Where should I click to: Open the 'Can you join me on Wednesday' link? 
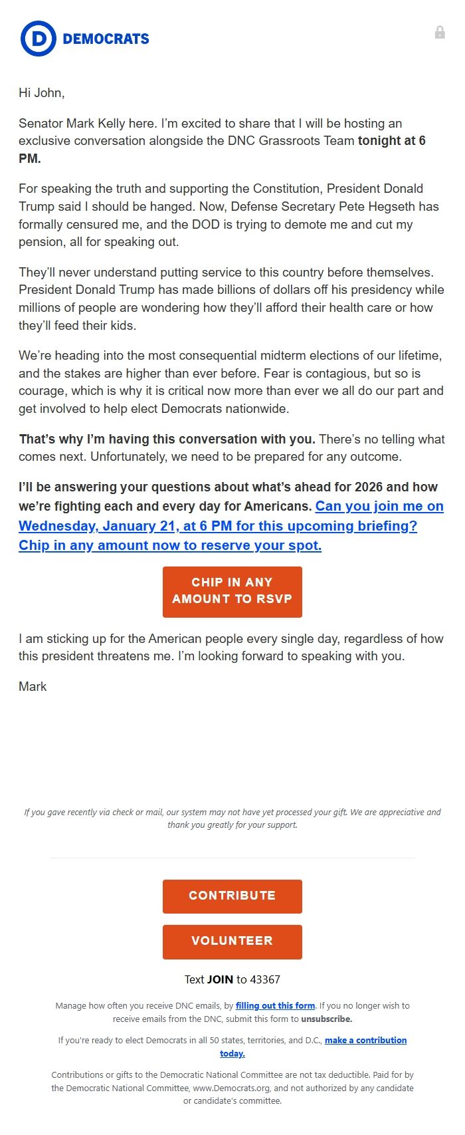point(379,506)
